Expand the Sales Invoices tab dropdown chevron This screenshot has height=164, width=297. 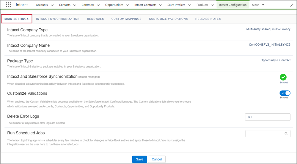tap(189, 5)
